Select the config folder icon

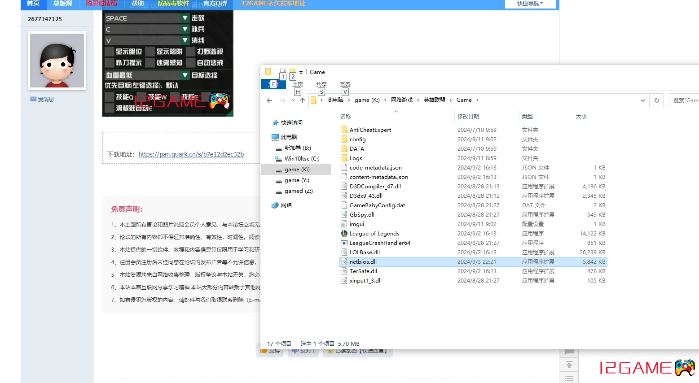click(344, 139)
